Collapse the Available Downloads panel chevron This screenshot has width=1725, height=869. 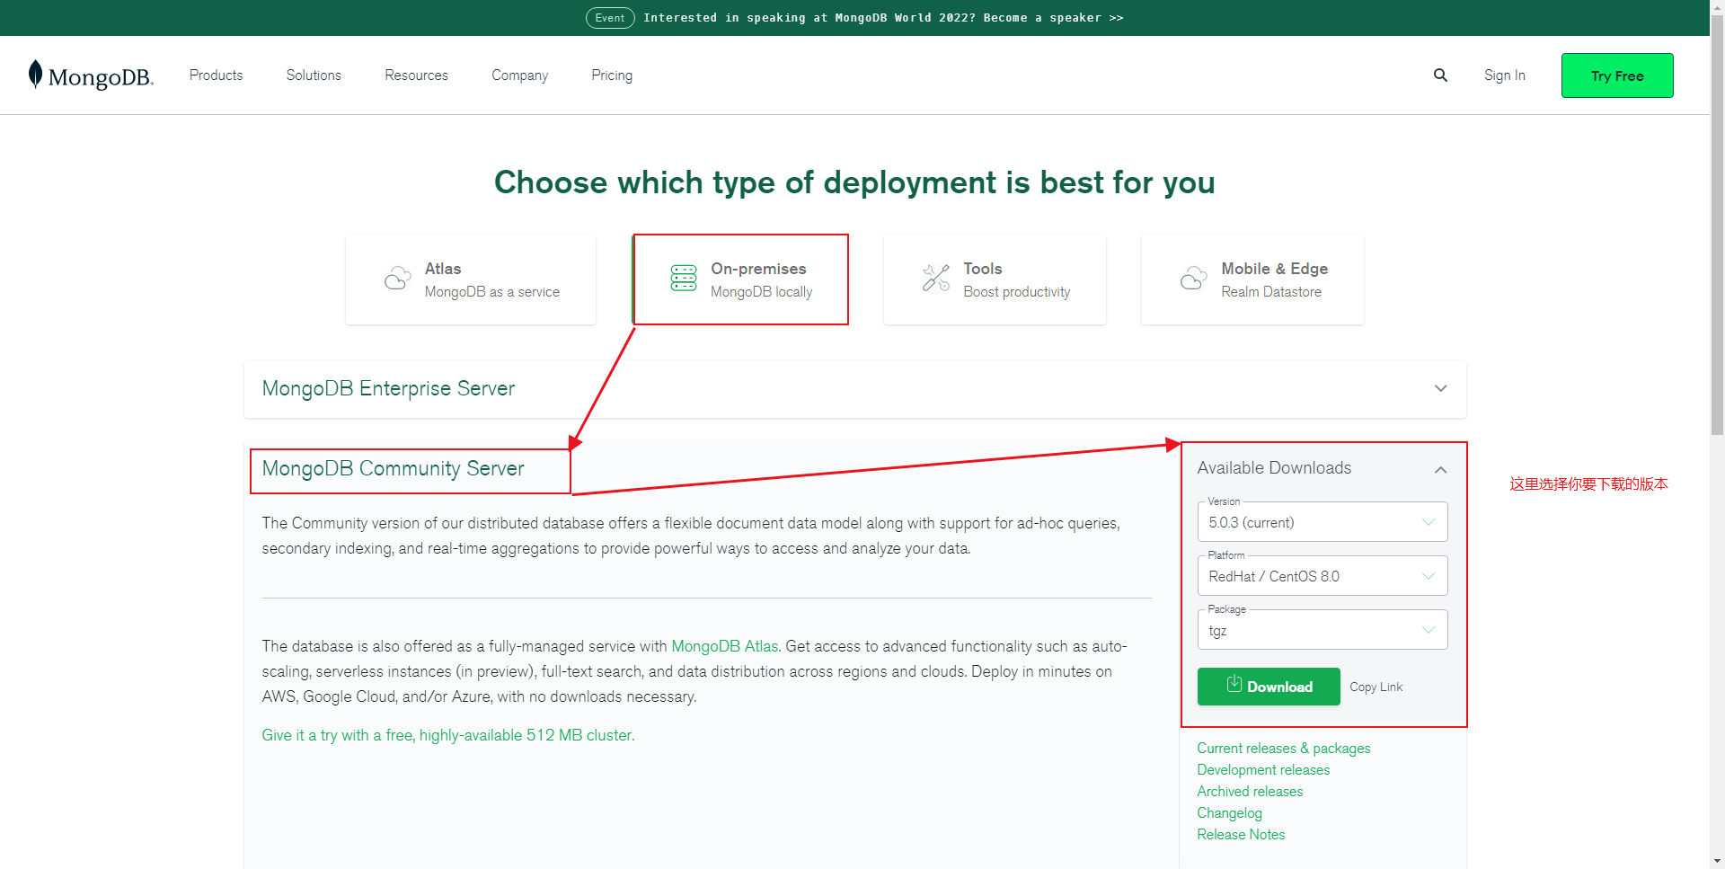(x=1440, y=470)
